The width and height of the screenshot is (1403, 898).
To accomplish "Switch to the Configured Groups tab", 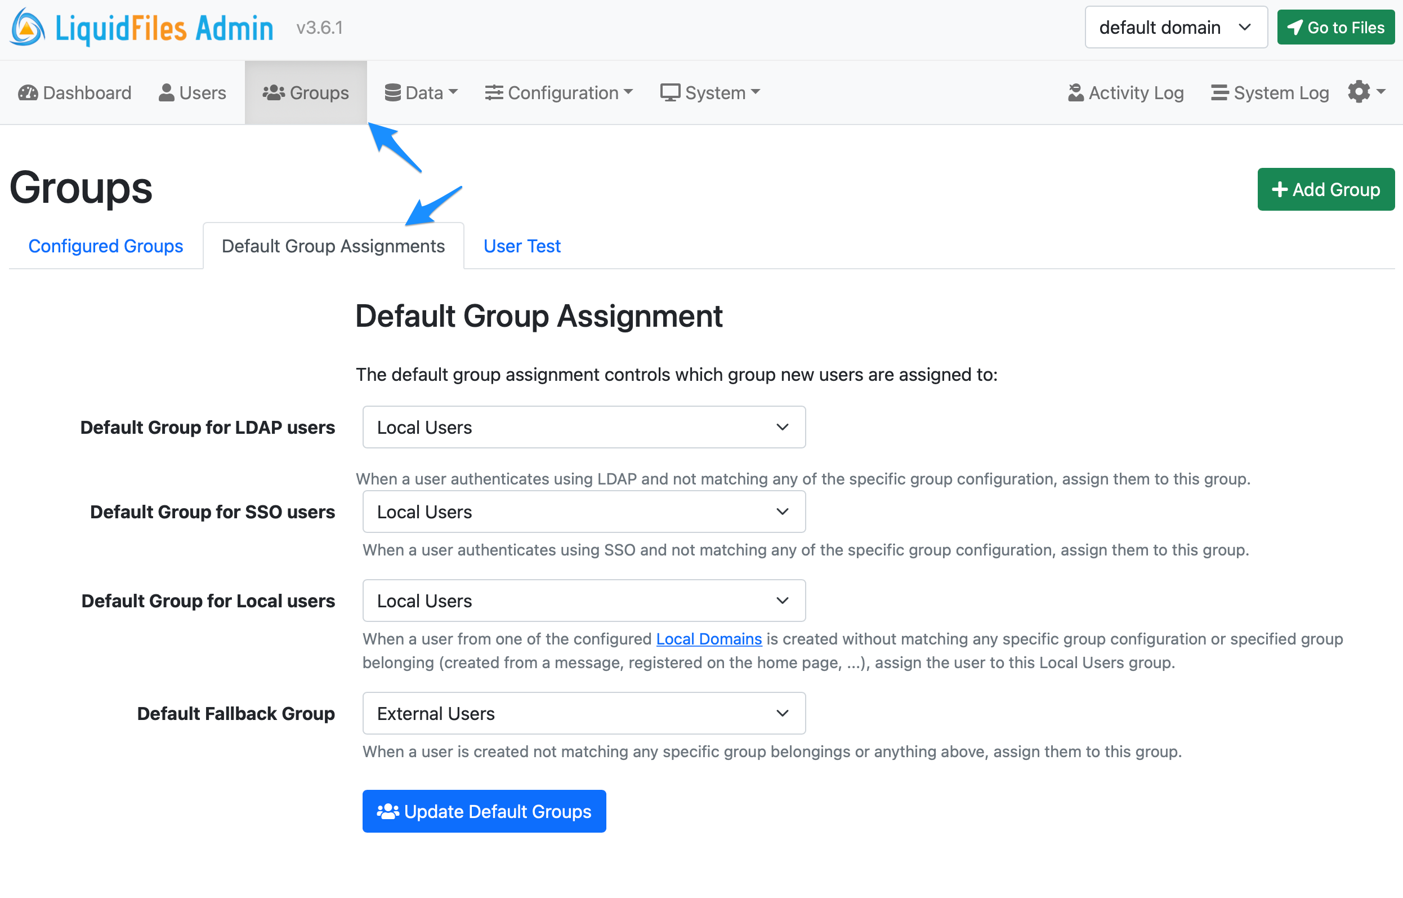I will coord(105,246).
